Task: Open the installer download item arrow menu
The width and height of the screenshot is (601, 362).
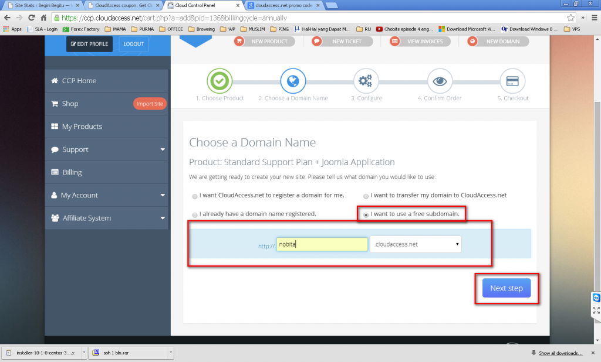Action: point(84,353)
